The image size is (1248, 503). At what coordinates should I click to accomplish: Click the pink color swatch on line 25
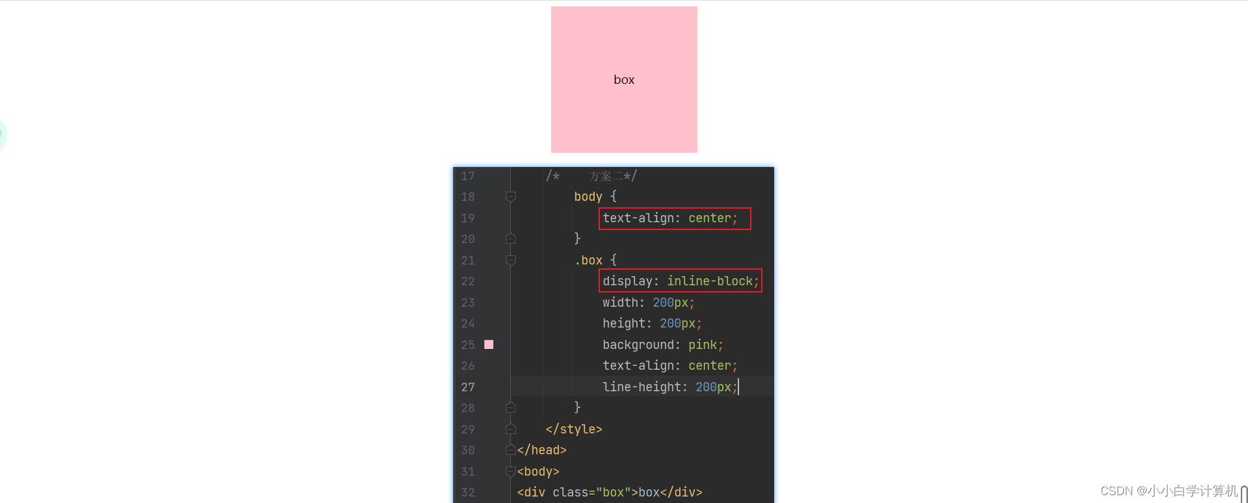(x=489, y=344)
